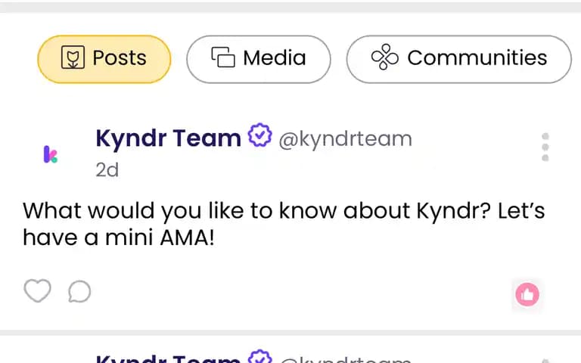The height and width of the screenshot is (363, 581).
Task: Switch to the Media tab
Action: (x=259, y=59)
